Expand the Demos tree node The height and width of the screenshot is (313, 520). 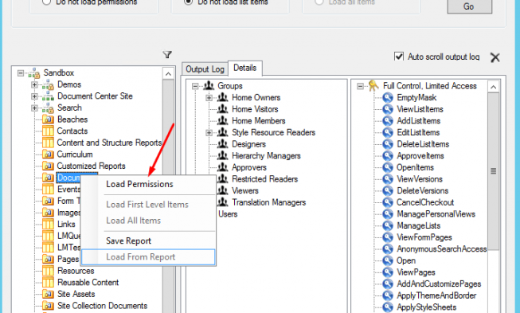coord(34,85)
